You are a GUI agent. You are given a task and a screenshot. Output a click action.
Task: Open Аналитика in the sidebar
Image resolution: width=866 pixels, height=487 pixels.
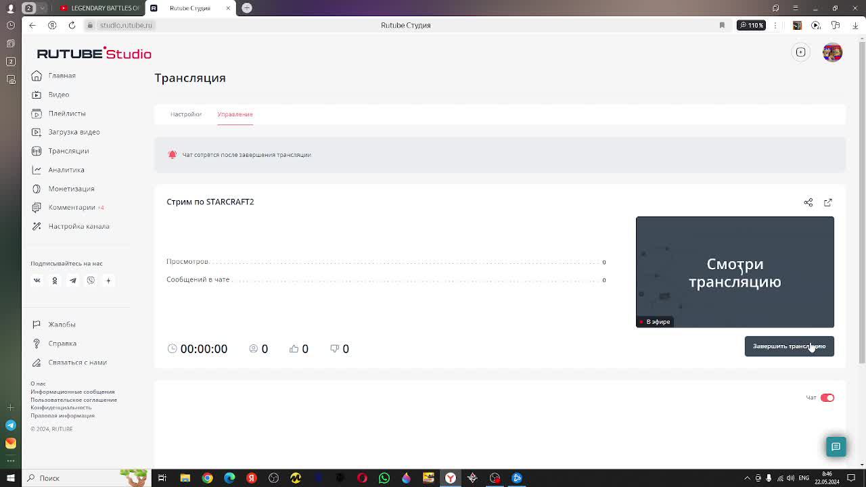(66, 170)
